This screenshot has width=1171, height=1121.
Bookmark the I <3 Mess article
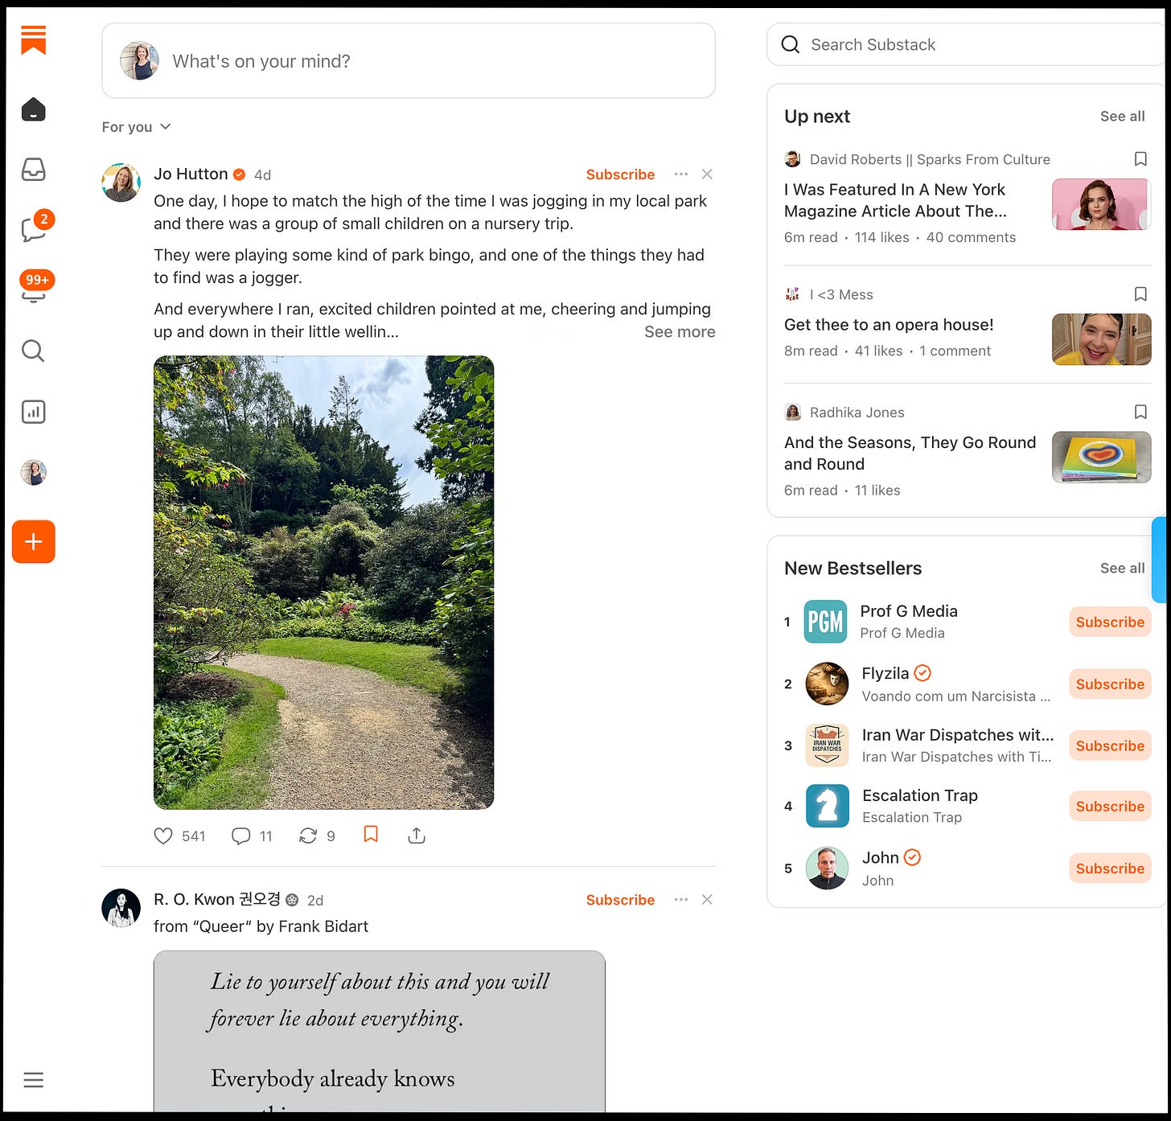[1140, 294]
